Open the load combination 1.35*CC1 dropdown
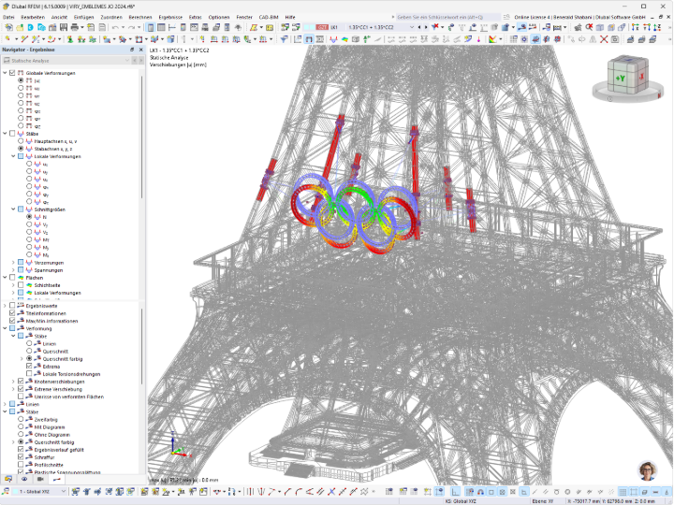The height and width of the screenshot is (505, 674). point(411,27)
